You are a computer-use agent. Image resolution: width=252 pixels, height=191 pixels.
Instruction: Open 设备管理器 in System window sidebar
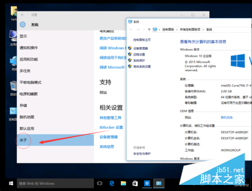[x=141, y=48]
